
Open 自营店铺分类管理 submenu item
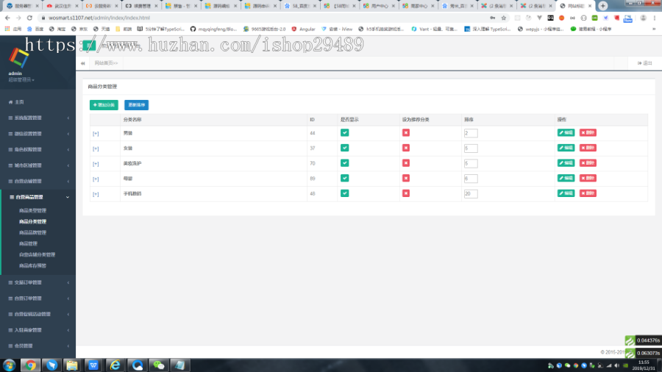click(x=38, y=255)
